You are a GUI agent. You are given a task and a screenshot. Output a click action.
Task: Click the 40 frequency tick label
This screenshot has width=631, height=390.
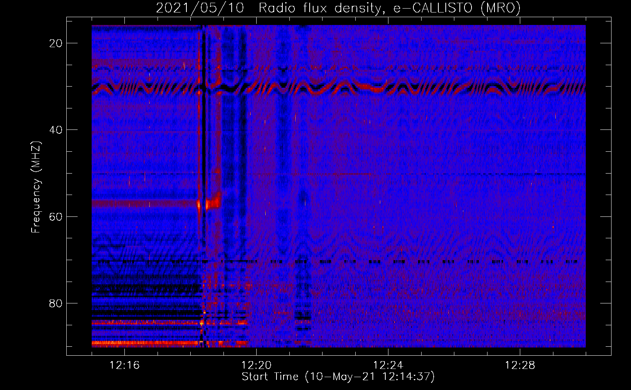[x=56, y=130]
